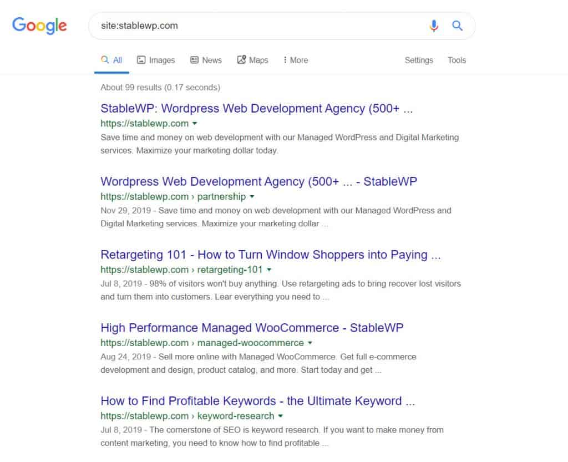Open search Tools

457,60
